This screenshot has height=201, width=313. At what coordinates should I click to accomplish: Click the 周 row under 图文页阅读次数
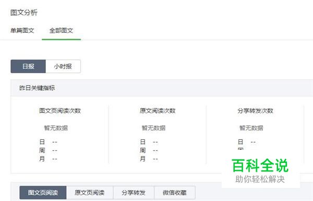[49, 150]
